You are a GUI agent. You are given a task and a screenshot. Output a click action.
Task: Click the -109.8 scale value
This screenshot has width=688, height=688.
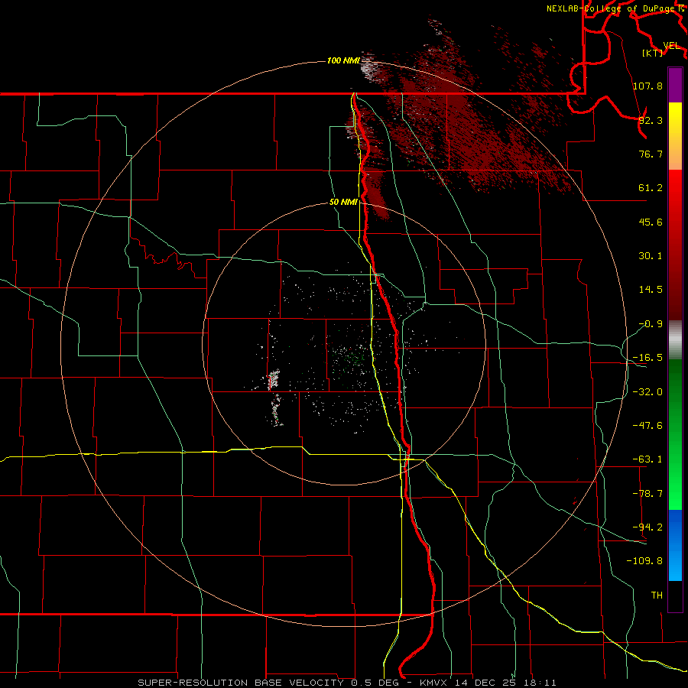[644, 561]
